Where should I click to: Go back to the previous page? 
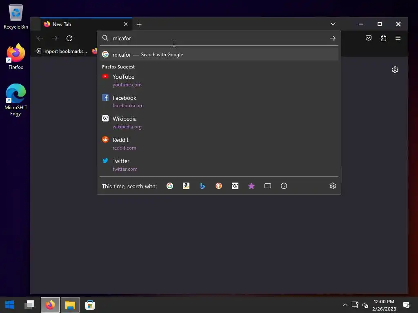pos(40,38)
